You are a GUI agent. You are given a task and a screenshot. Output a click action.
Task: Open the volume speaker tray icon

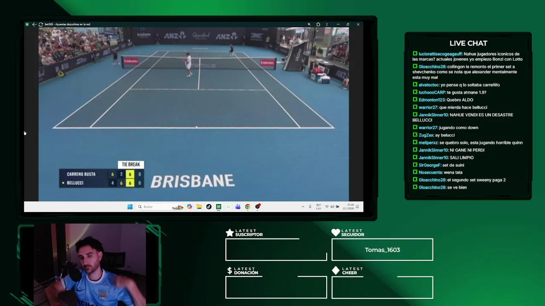[x=332, y=207]
